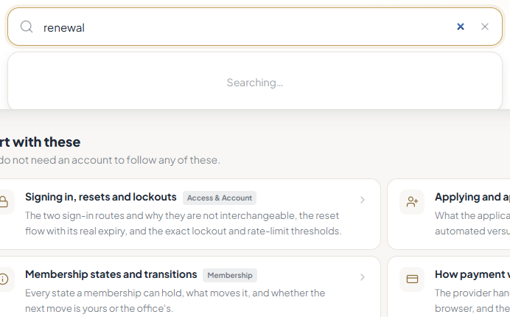Click the 'Searching…' results panel
The height and width of the screenshot is (317, 510).
coord(255,81)
